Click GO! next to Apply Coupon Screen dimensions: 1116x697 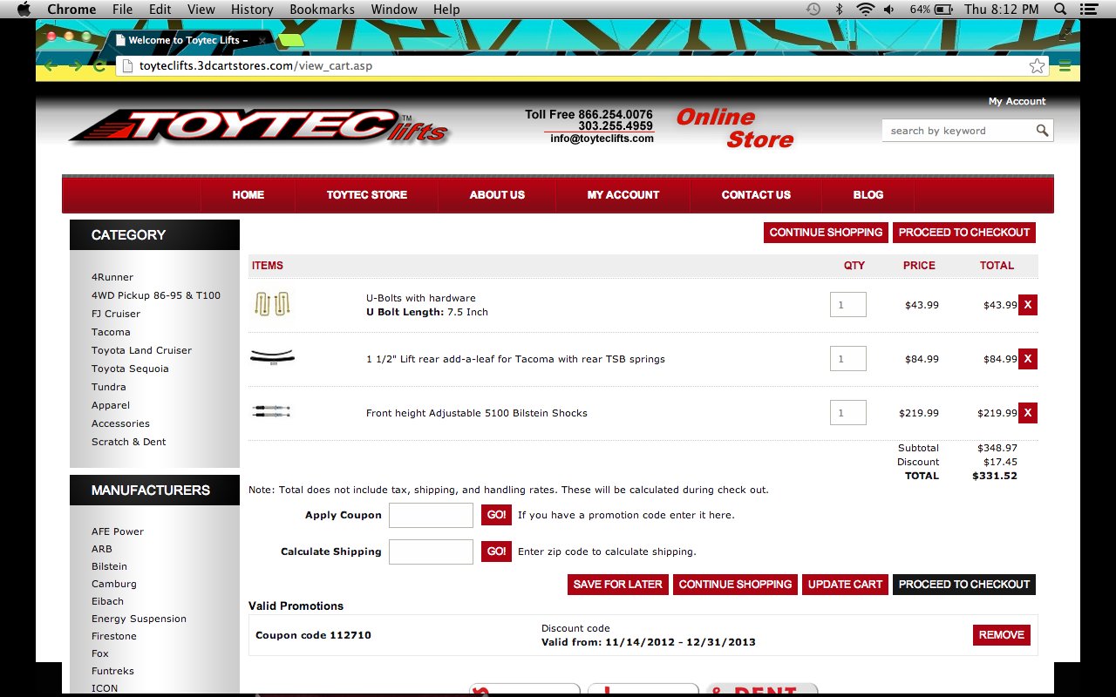click(x=496, y=515)
